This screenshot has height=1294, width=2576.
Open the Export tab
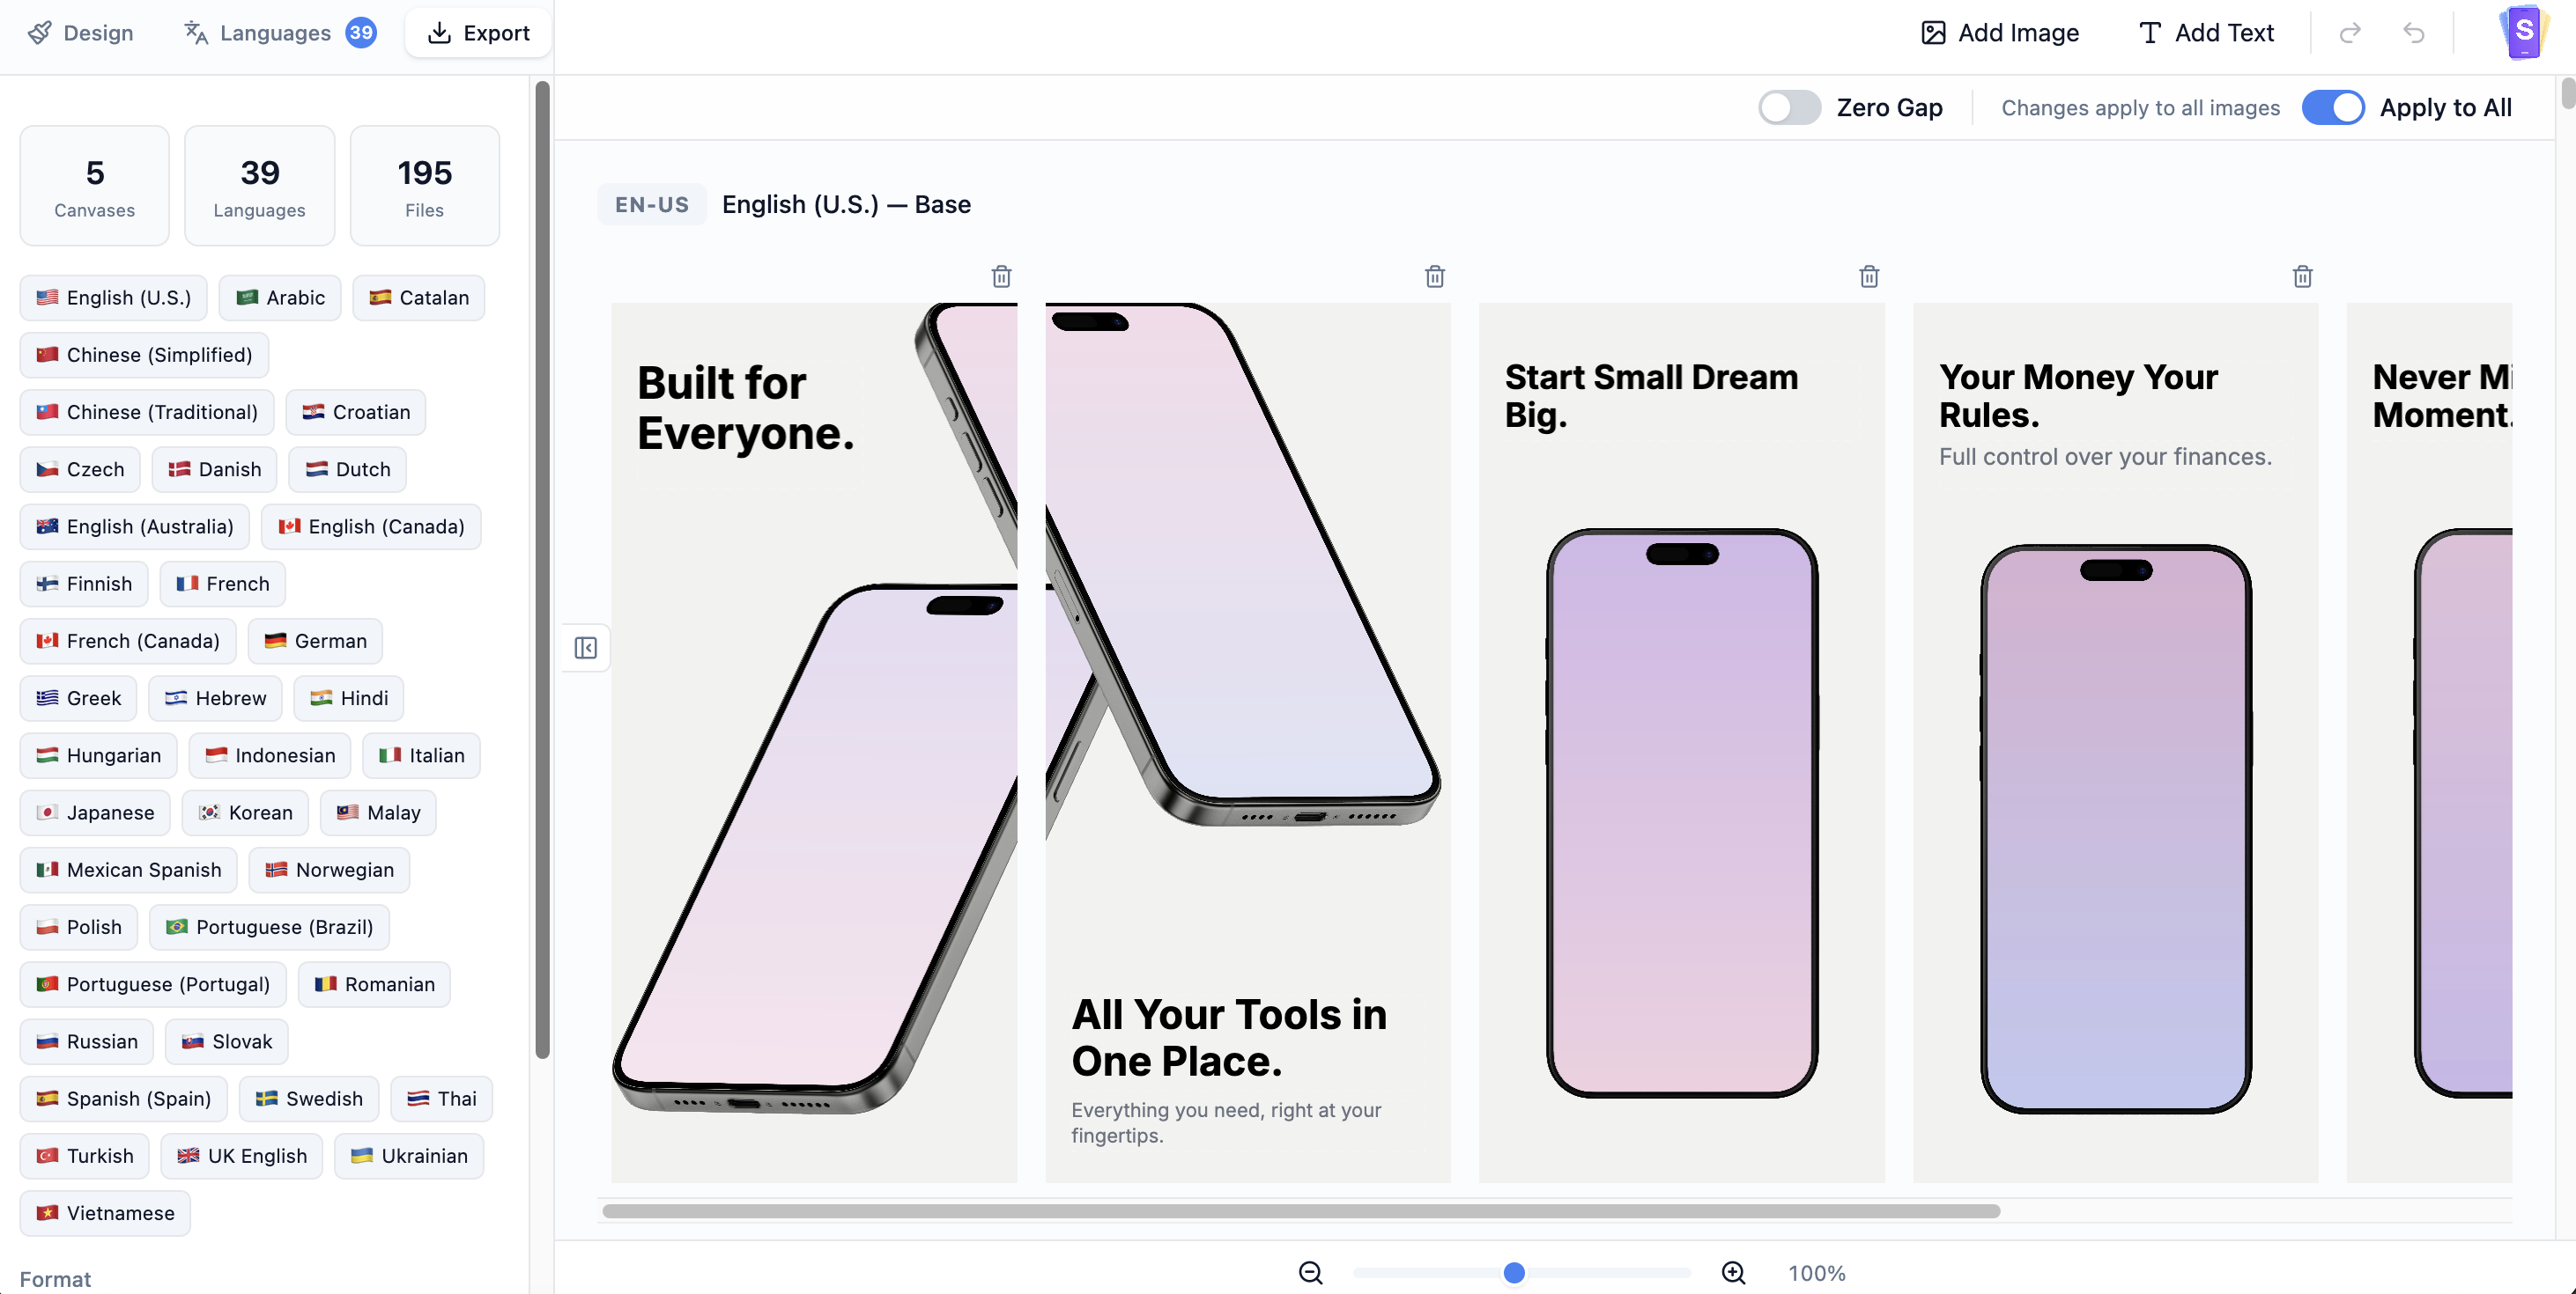point(478,33)
